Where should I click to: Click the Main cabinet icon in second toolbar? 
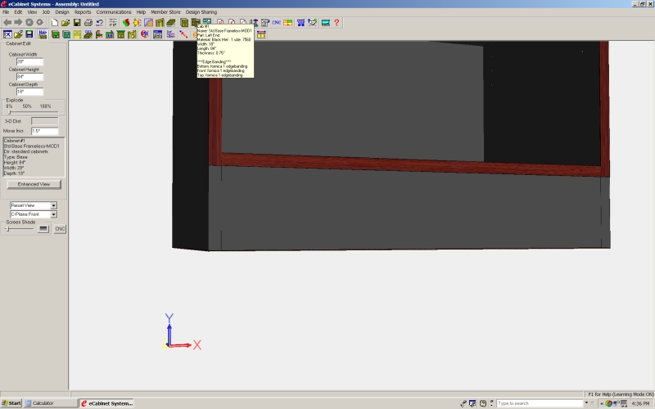43,34
